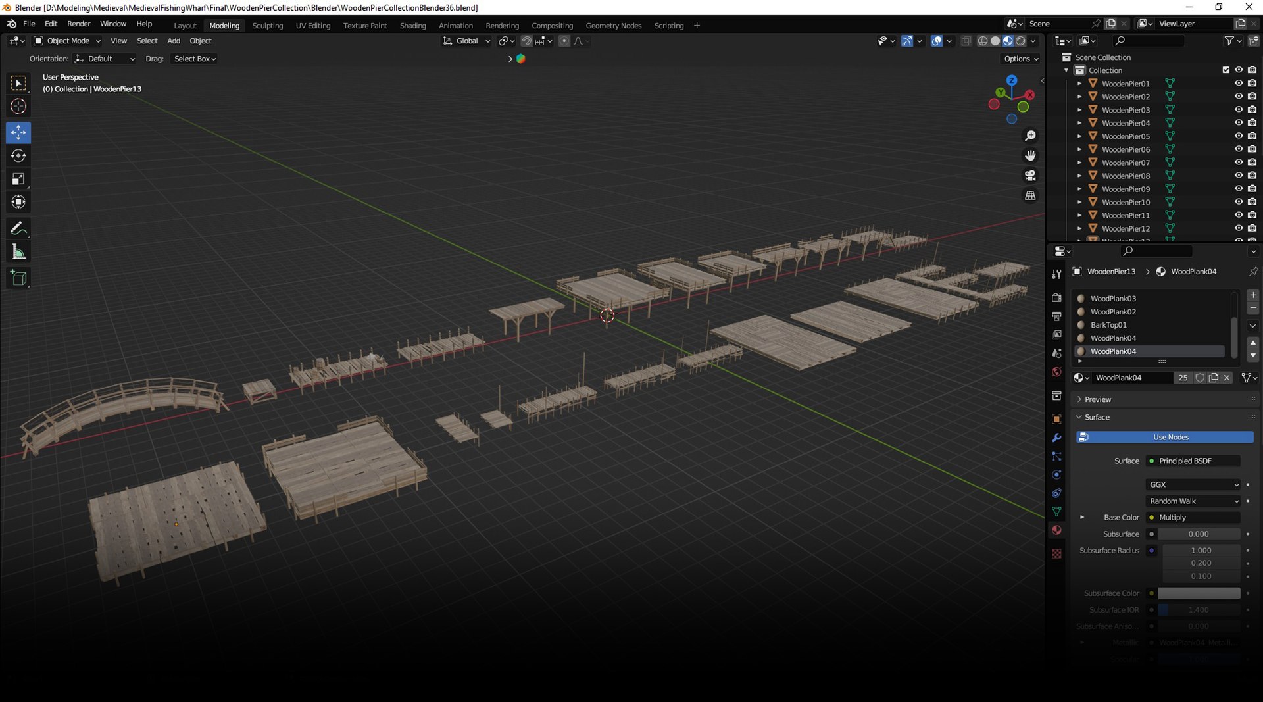This screenshot has width=1263, height=702.
Task: Switch to the Shading workspace tab
Action: click(412, 26)
